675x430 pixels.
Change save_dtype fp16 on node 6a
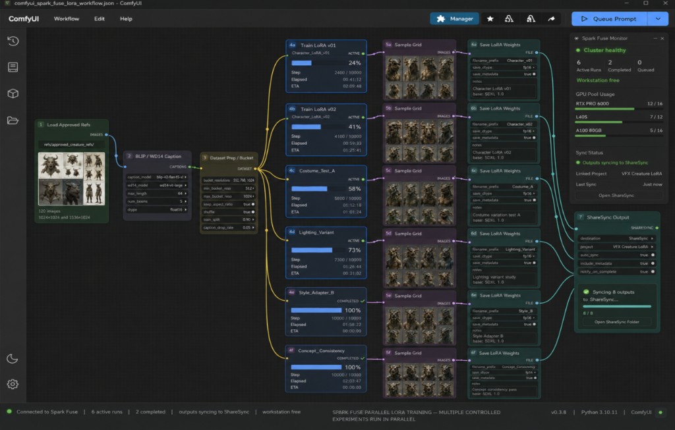point(503,67)
